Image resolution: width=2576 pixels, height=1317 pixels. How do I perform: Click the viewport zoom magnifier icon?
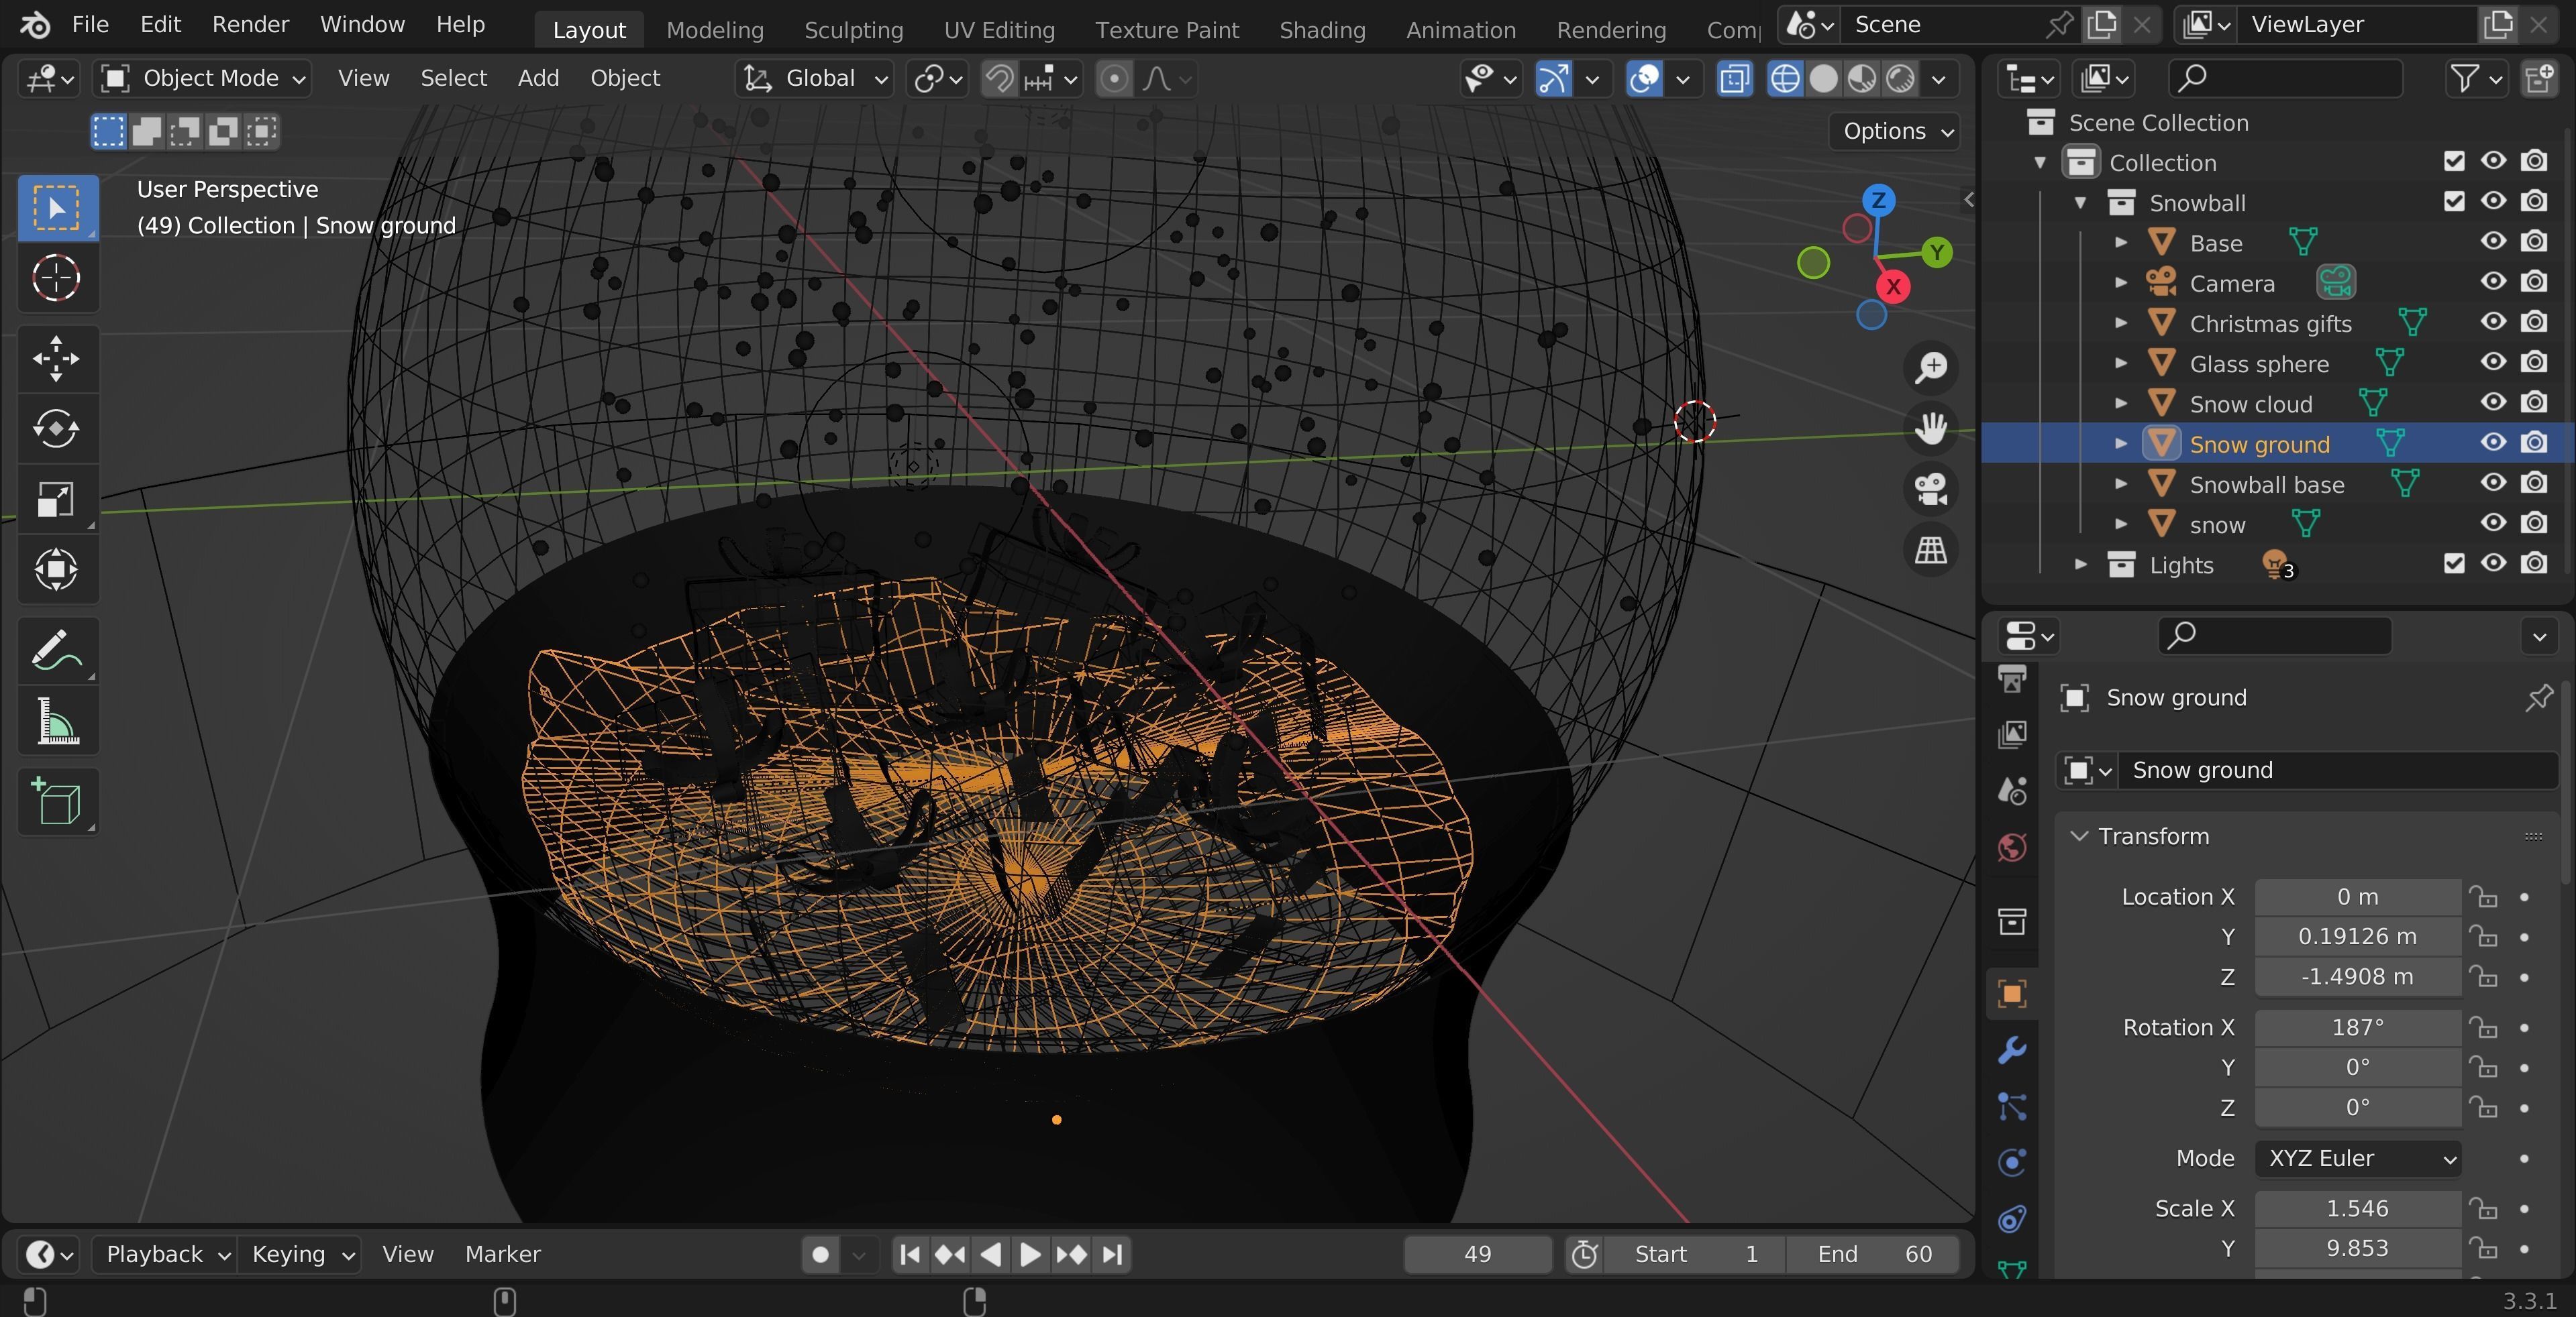tap(1931, 367)
